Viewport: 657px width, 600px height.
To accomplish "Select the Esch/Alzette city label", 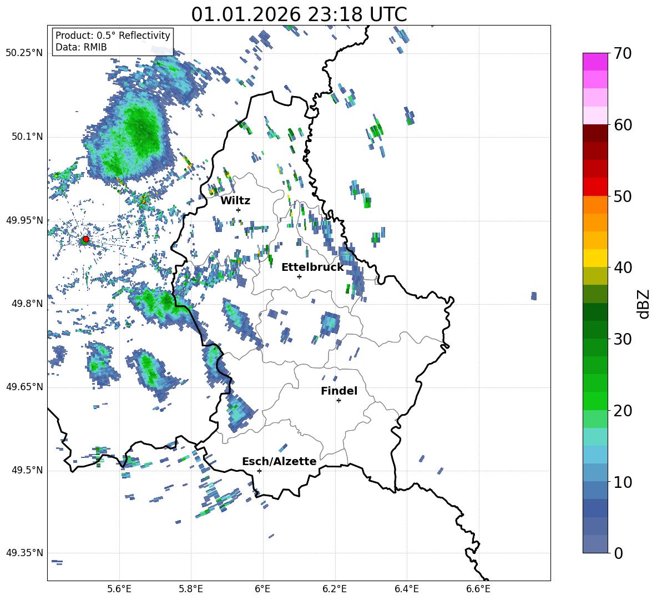I will (x=279, y=461).
